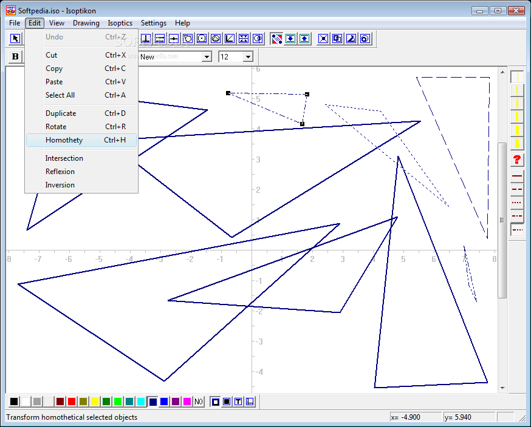Open the Drawing menu
Image resolution: width=531 pixels, height=427 pixels.
click(86, 23)
